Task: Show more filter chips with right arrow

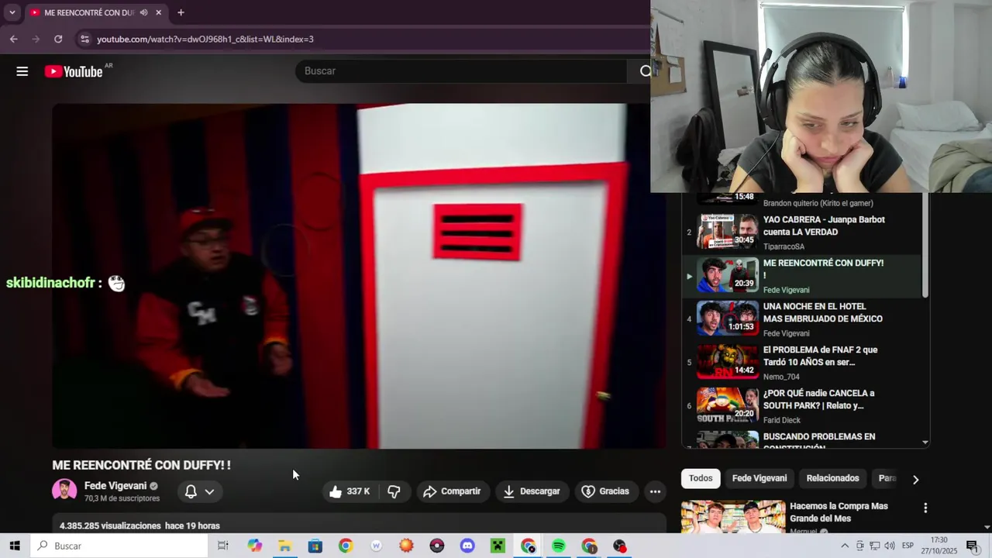Action: (915, 480)
